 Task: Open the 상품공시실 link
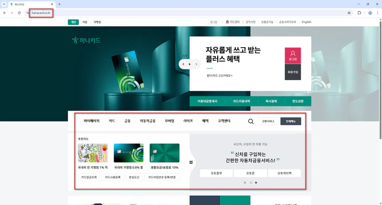[x=267, y=22]
